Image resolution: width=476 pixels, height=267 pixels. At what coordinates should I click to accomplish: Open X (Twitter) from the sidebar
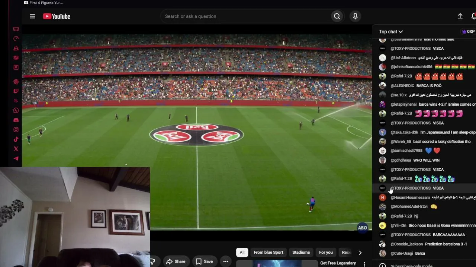(16, 149)
